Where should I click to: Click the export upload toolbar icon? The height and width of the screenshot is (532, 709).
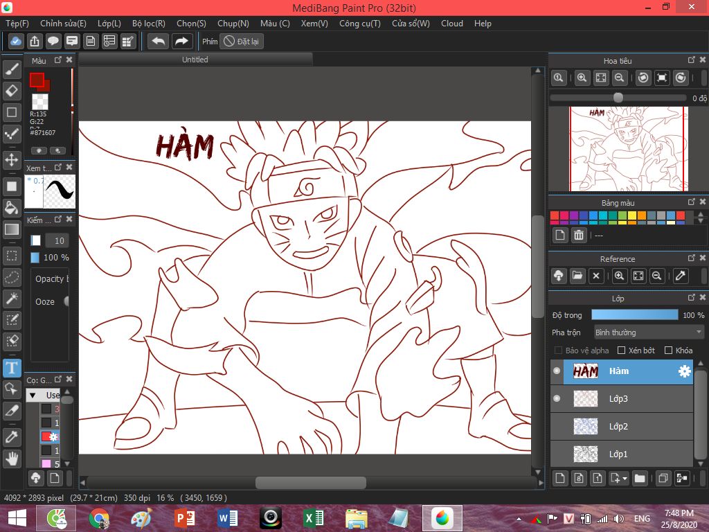pos(35,42)
